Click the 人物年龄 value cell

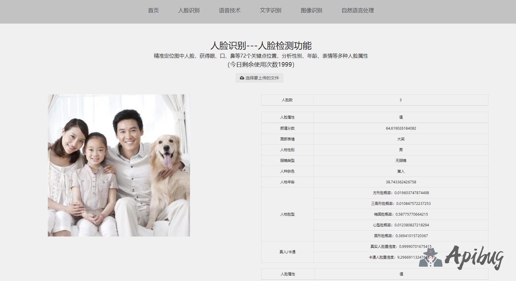401,182
